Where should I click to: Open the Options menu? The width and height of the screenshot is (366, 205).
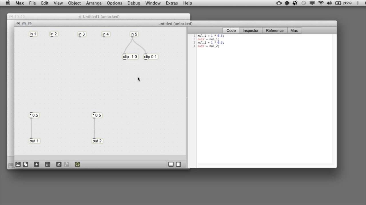[114, 3]
